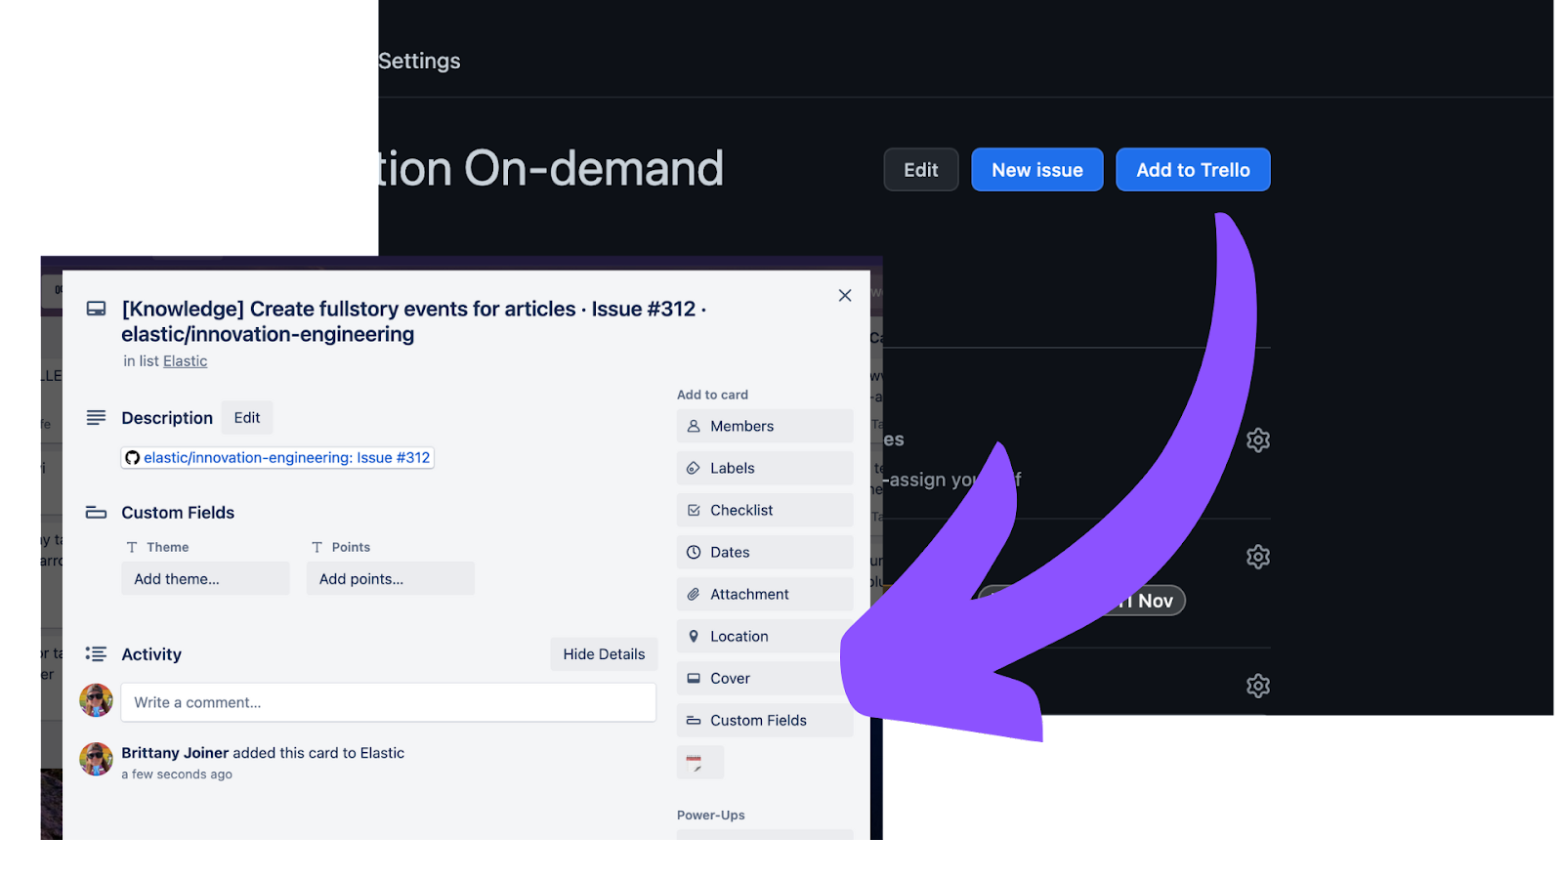This screenshot has height=879, width=1563.
Task: Click the Theme field label
Action: tap(168, 547)
